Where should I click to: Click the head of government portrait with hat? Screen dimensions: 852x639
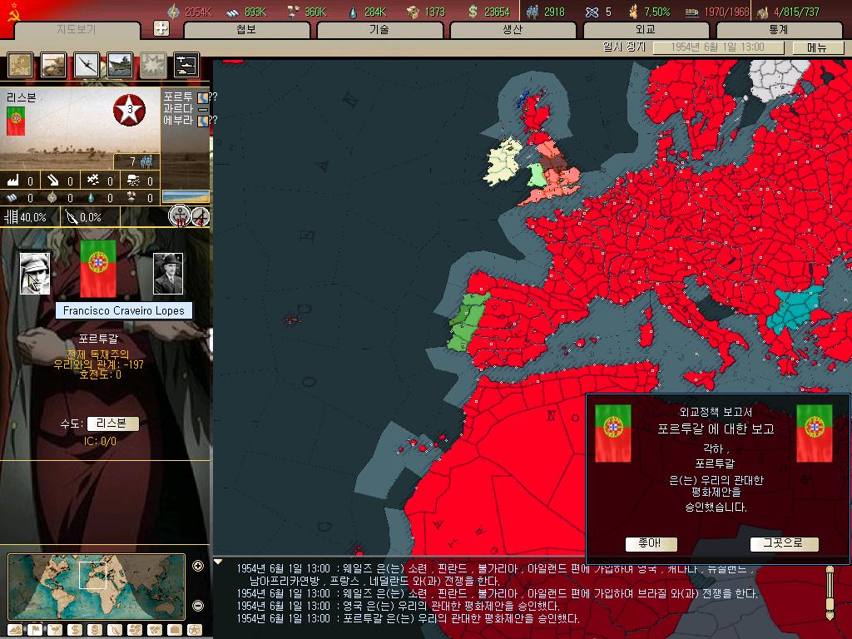168,273
